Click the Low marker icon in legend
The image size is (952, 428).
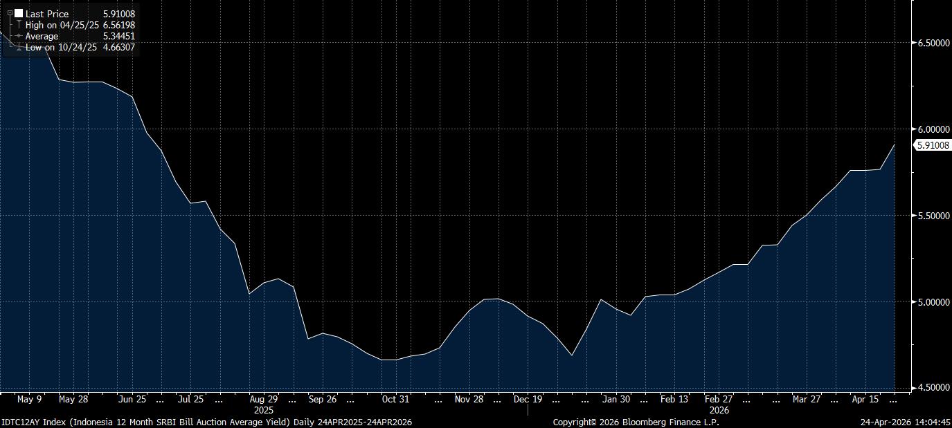click(19, 47)
